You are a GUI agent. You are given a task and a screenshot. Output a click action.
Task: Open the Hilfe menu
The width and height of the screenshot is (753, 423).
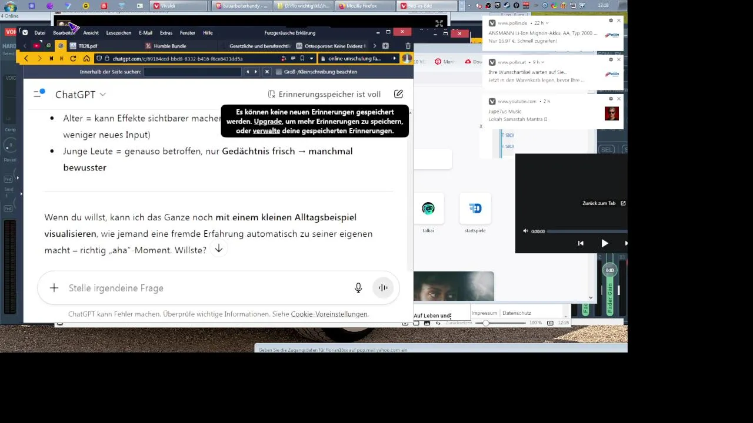coord(208,33)
